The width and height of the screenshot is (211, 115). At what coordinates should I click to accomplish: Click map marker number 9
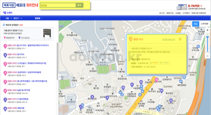pos(107,98)
